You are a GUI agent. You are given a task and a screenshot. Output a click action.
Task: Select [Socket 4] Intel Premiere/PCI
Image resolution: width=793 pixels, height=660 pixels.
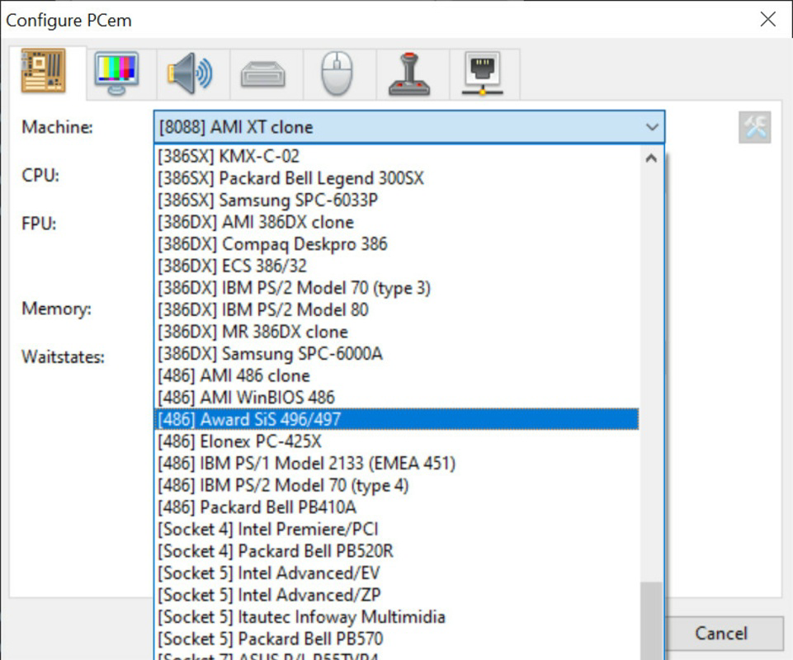point(396,529)
